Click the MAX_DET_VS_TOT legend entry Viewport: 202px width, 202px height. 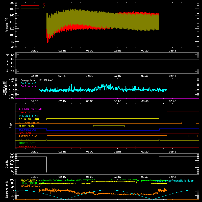31,186
